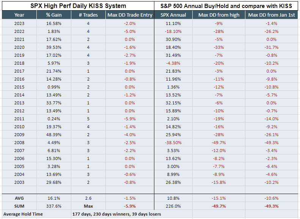The height and width of the screenshot is (219, 300).
Task: Select the year cell '2008'
Action: (x=19, y=143)
